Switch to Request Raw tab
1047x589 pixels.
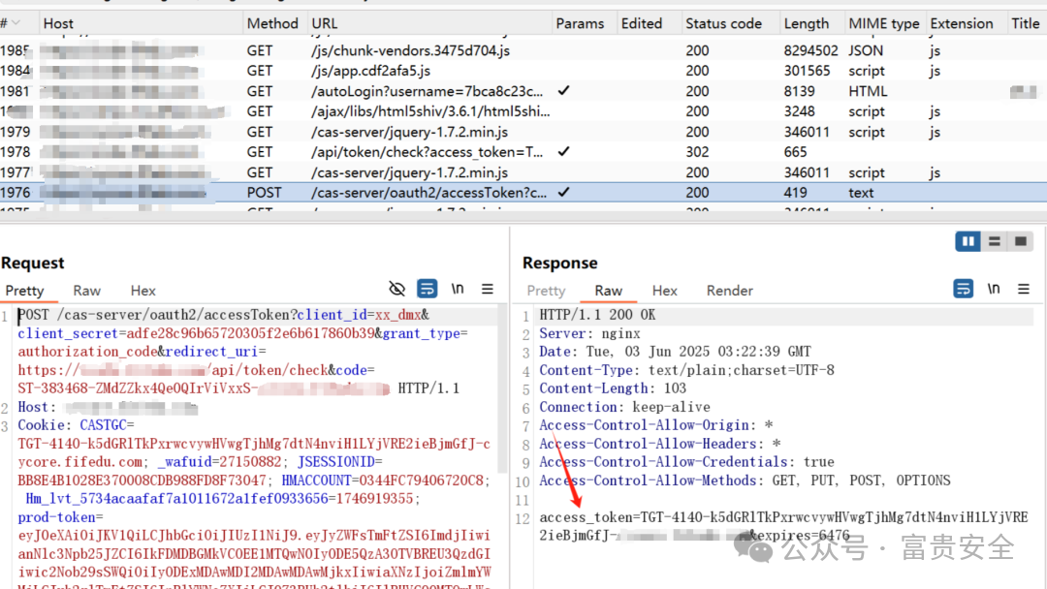pos(87,291)
